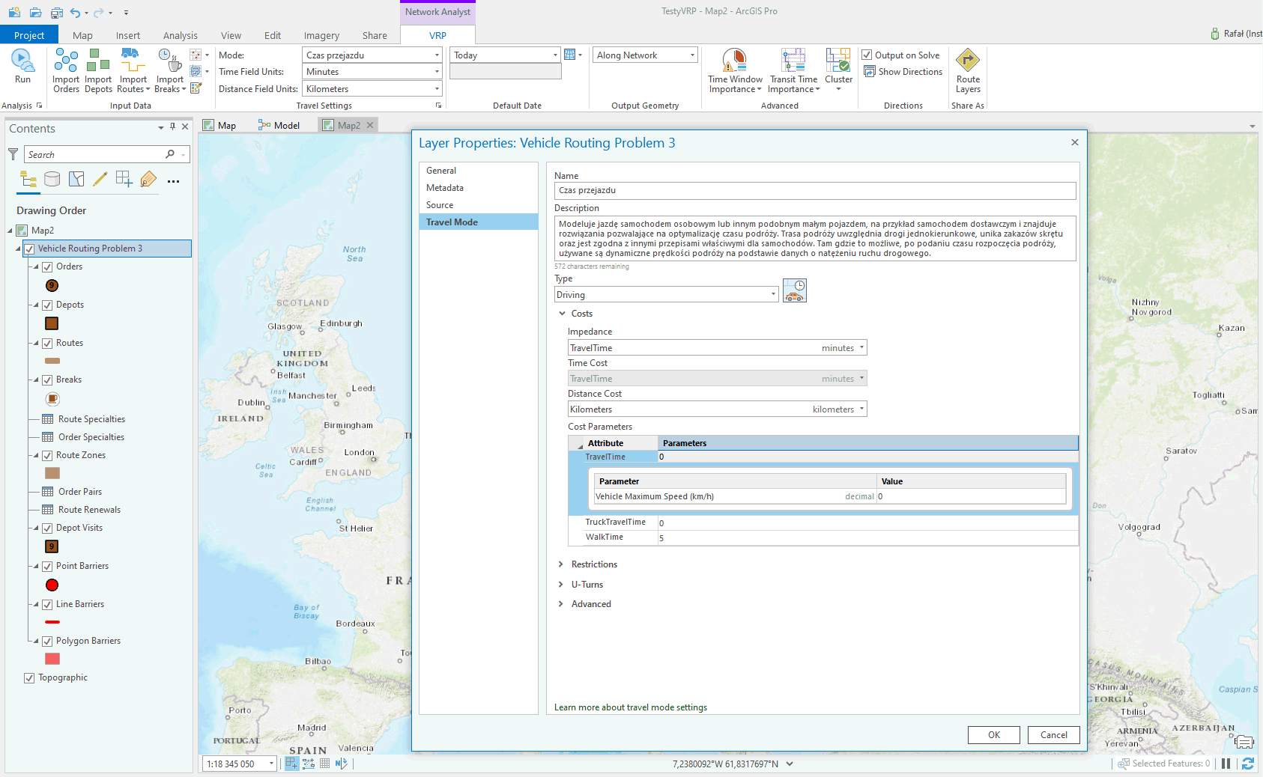Select List By Data Source in Contents
The height and width of the screenshot is (777, 1263).
(52, 179)
